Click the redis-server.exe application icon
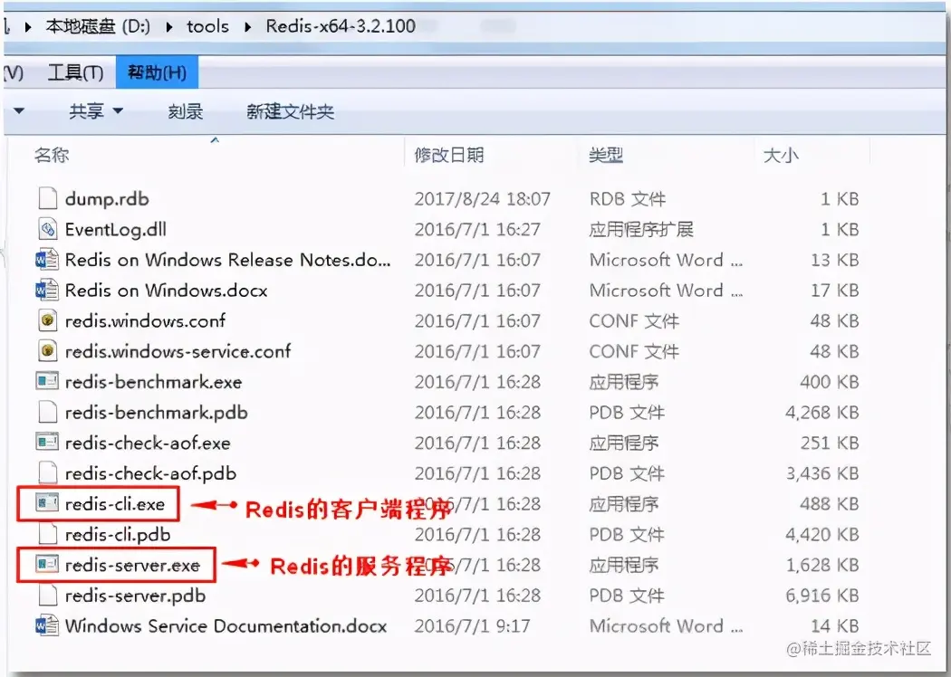Viewport: 951px width, 677px height. pyautogui.click(x=47, y=564)
